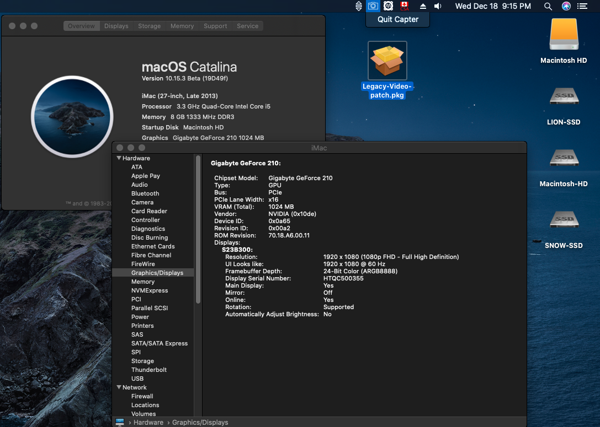Open the menu bar icon left of Capter

pos(359,6)
